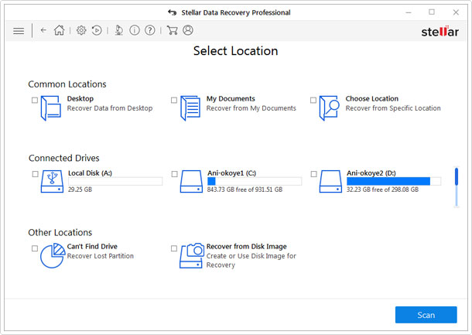Check the Desktop checkbox
This screenshot has width=472, height=335.
pos(35,100)
